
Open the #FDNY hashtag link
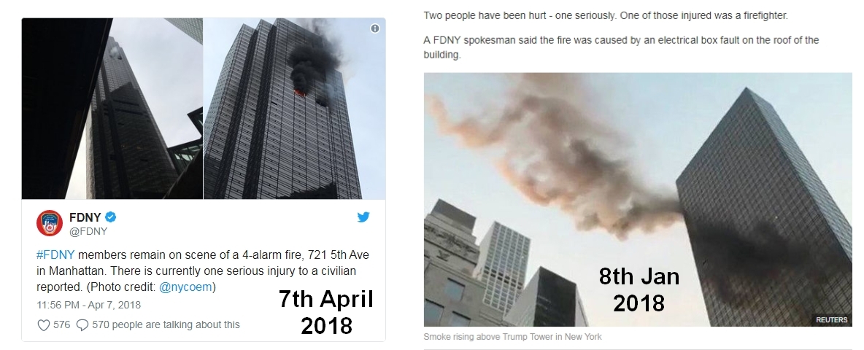55,255
